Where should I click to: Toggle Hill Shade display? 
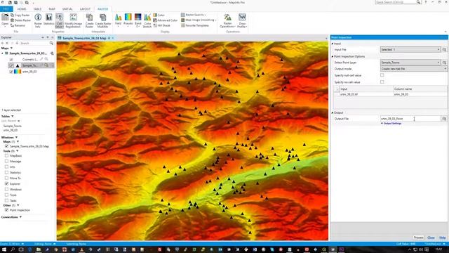point(162,25)
